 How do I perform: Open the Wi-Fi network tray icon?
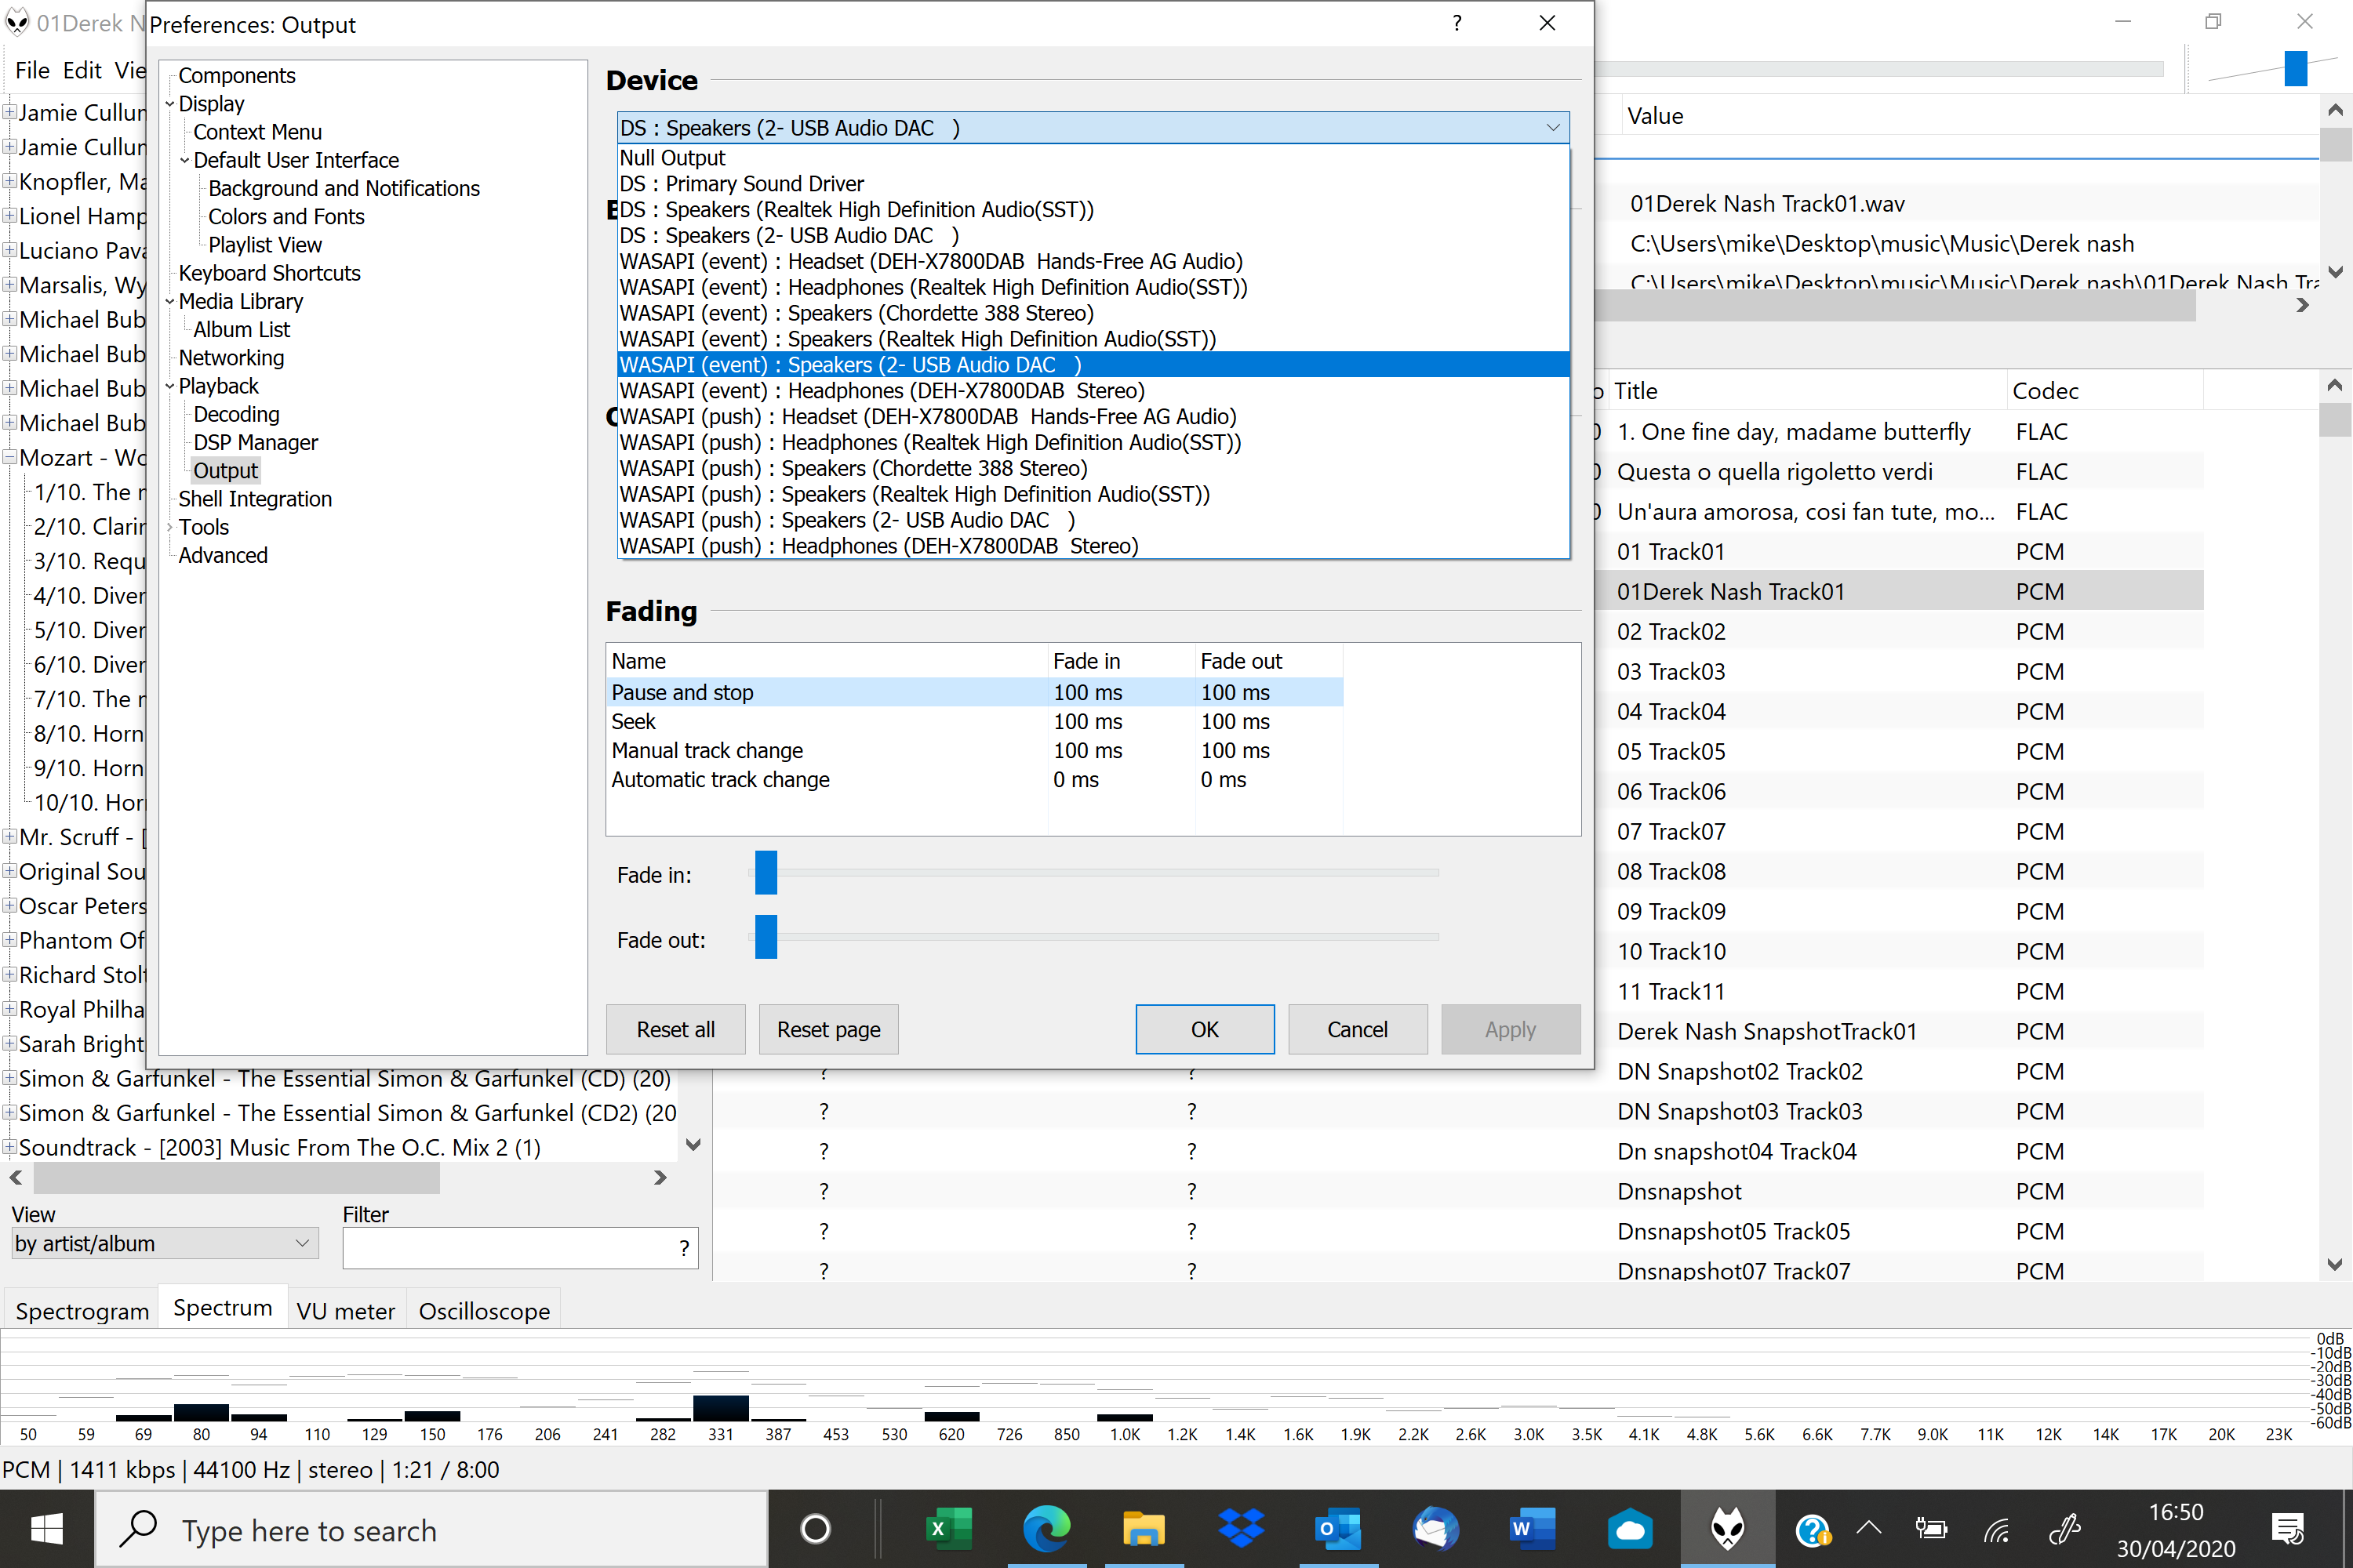[1997, 1529]
